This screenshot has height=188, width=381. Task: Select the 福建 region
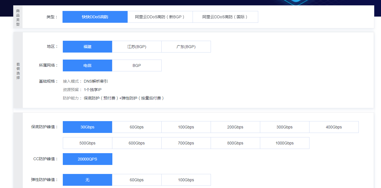[88, 47]
